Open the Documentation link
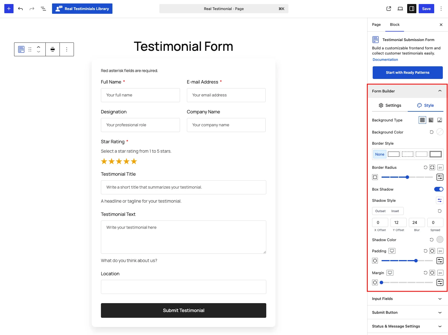448x335 pixels. point(385,60)
